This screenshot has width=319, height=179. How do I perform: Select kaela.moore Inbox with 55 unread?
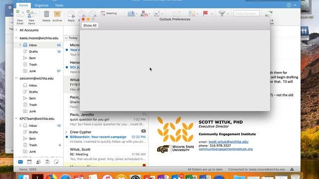pos(38,45)
